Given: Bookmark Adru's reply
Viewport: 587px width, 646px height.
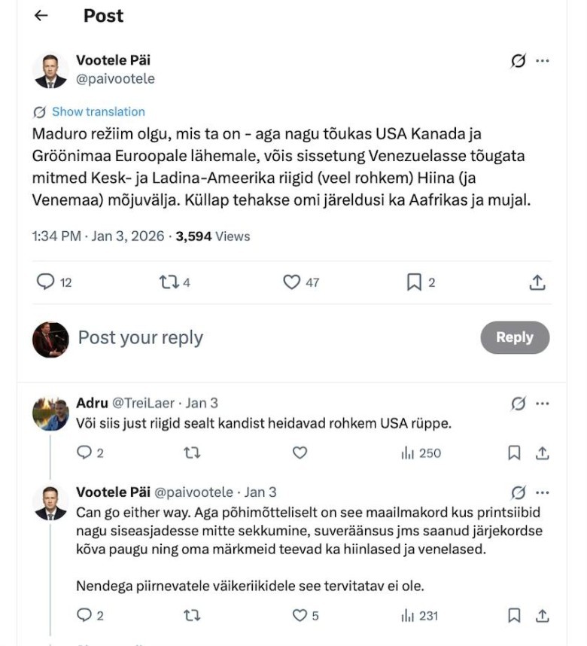Looking at the screenshot, I should [515, 453].
